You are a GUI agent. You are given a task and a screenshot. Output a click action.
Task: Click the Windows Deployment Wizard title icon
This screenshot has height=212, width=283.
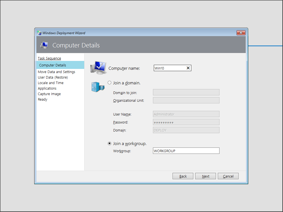point(39,33)
